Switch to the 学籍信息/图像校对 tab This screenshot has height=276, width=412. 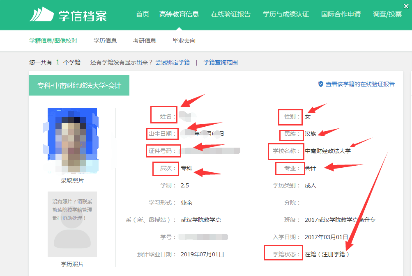(53, 41)
